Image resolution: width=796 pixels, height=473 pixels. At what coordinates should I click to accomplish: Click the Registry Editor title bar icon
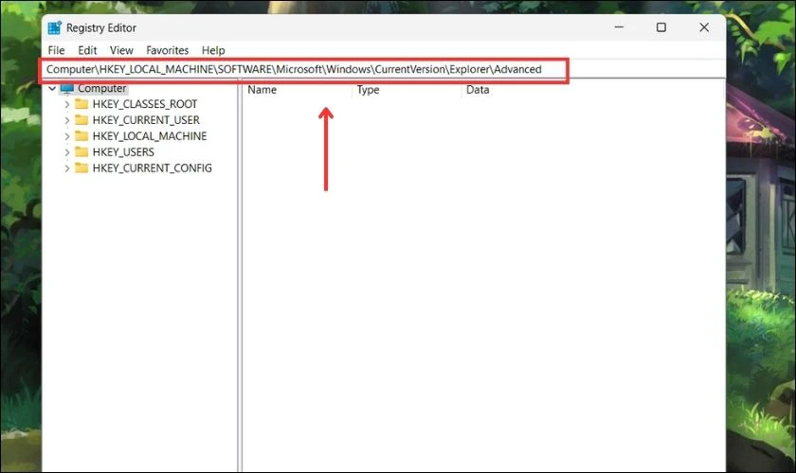tap(54, 27)
